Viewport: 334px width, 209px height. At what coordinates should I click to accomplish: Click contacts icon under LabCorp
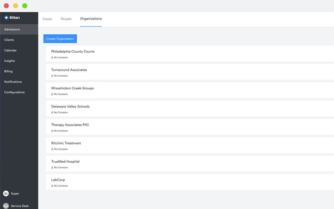[x=52, y=186]
